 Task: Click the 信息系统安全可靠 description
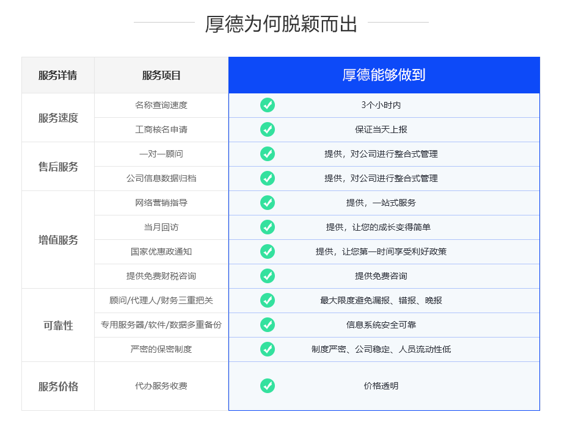tap(381, 325)
